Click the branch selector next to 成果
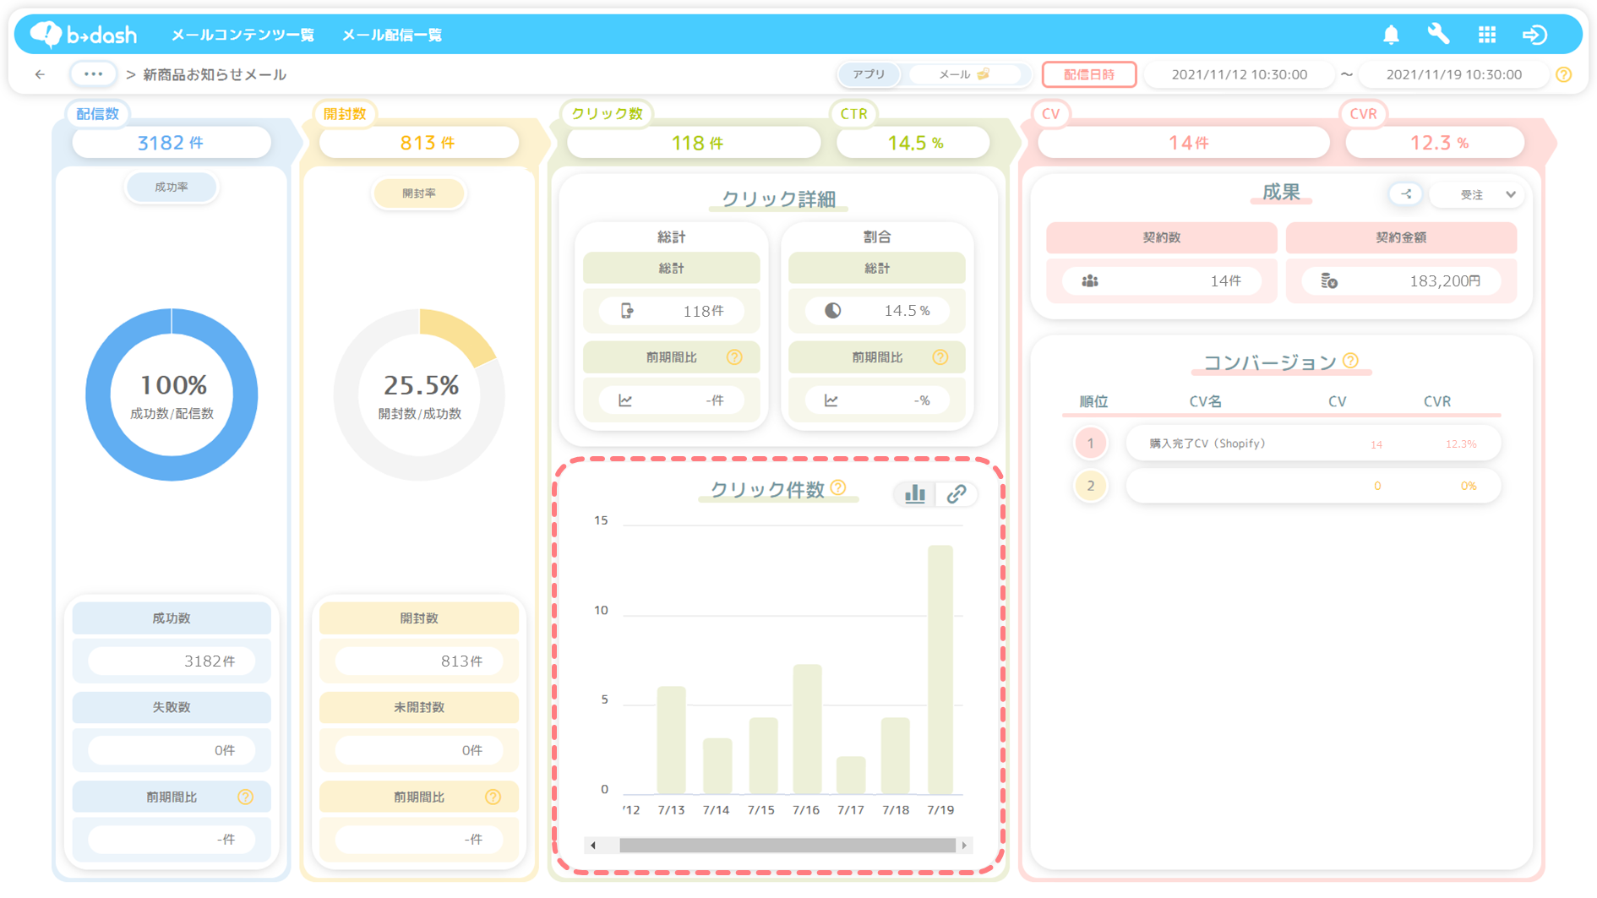The height and width of the screenshot is (898, 1597). point(1406,194)
